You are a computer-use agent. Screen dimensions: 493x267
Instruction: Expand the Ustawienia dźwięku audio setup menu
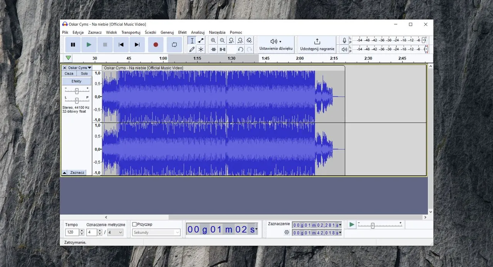pos(276,45)
